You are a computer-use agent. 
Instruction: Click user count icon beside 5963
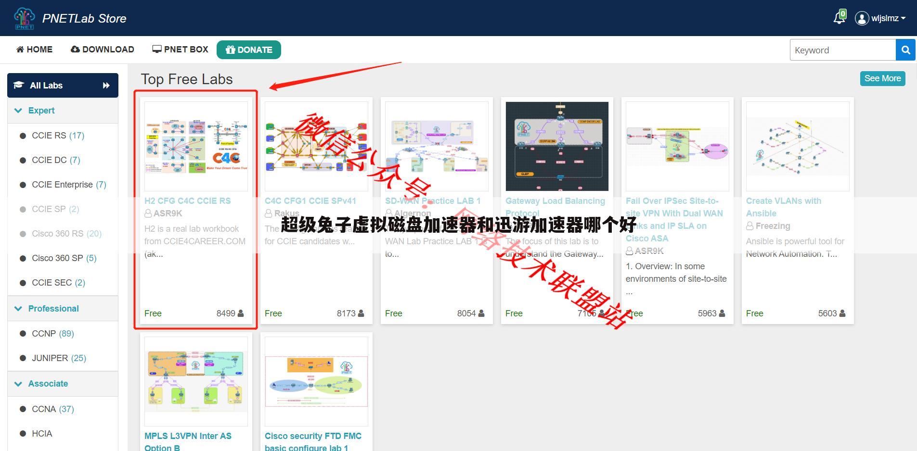[722, 313]
